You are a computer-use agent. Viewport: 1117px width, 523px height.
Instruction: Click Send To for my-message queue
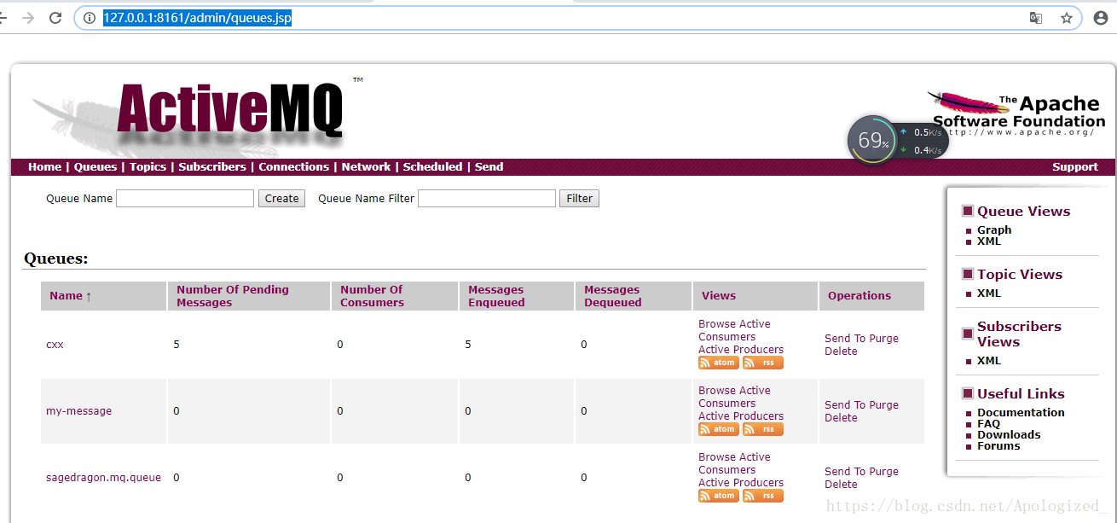(845, 405)
